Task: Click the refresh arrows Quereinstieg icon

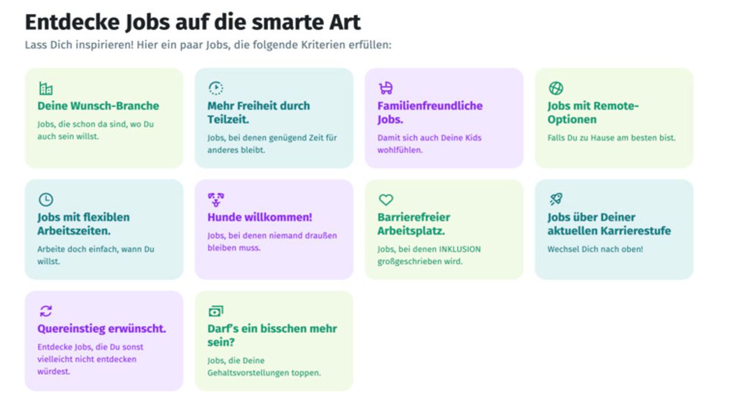Action: tap(45, 311)
